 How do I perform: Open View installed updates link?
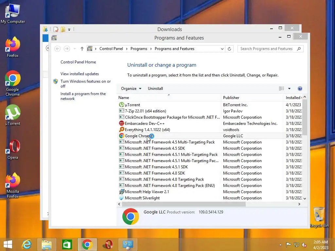pos(79,74)
